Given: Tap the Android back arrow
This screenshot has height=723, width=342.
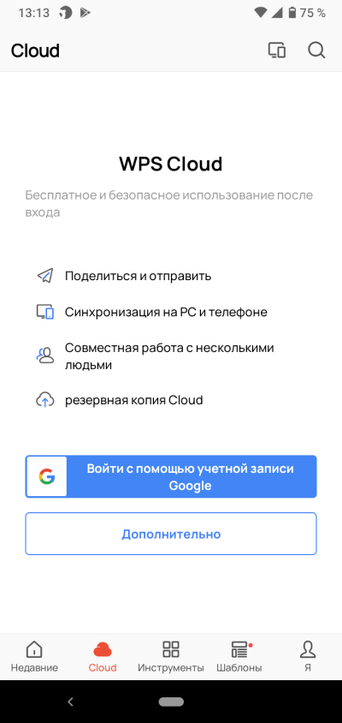Looking at the screenshot, I should coord(70,702).
